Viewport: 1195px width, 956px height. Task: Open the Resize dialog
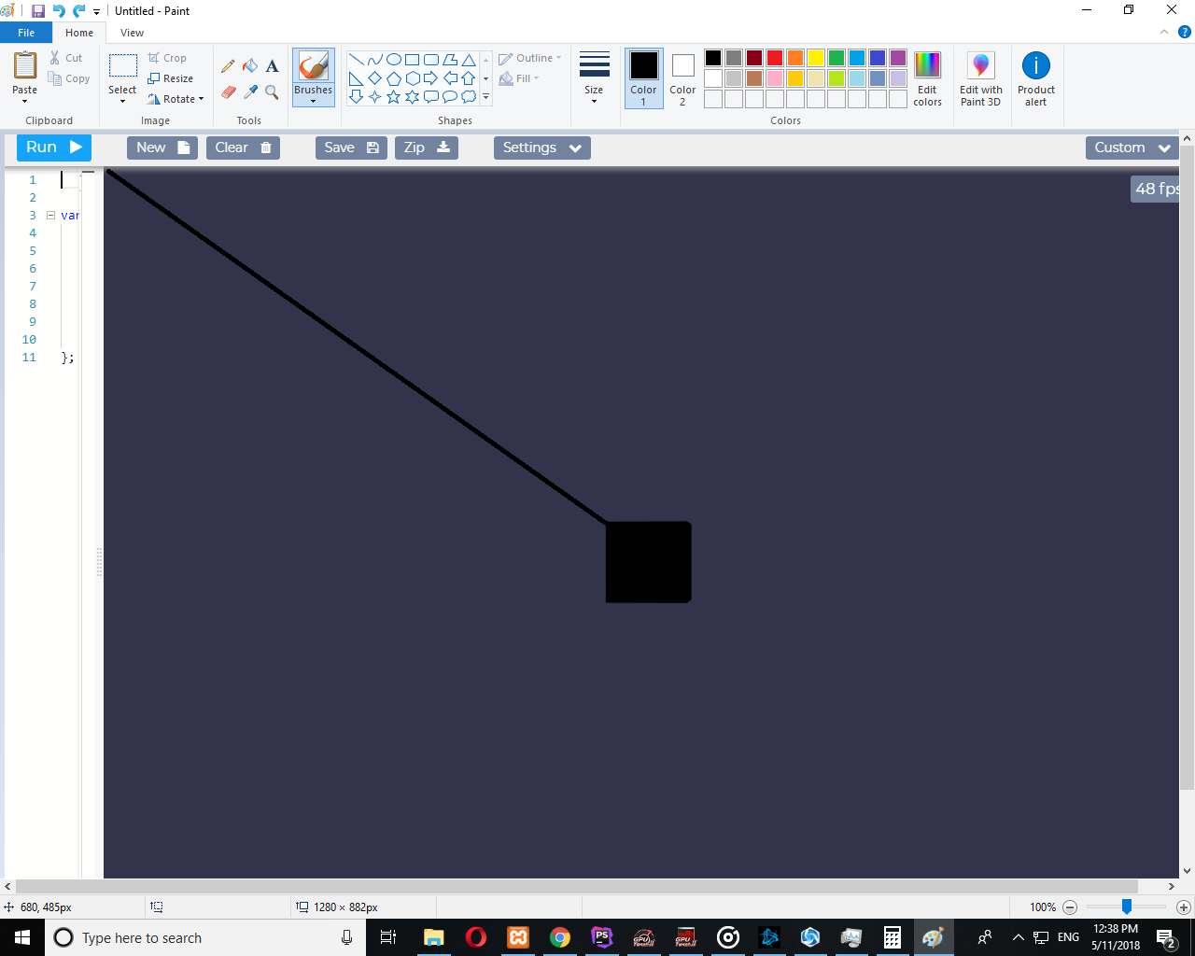pos(171,78)
